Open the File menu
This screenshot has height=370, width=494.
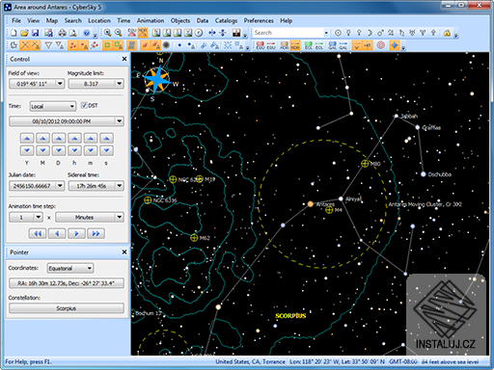[x=16, y=20]
